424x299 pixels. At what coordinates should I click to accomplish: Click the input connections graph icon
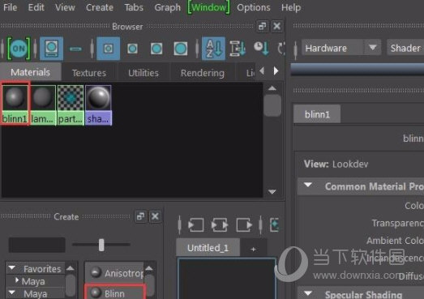tap(195, 224)
